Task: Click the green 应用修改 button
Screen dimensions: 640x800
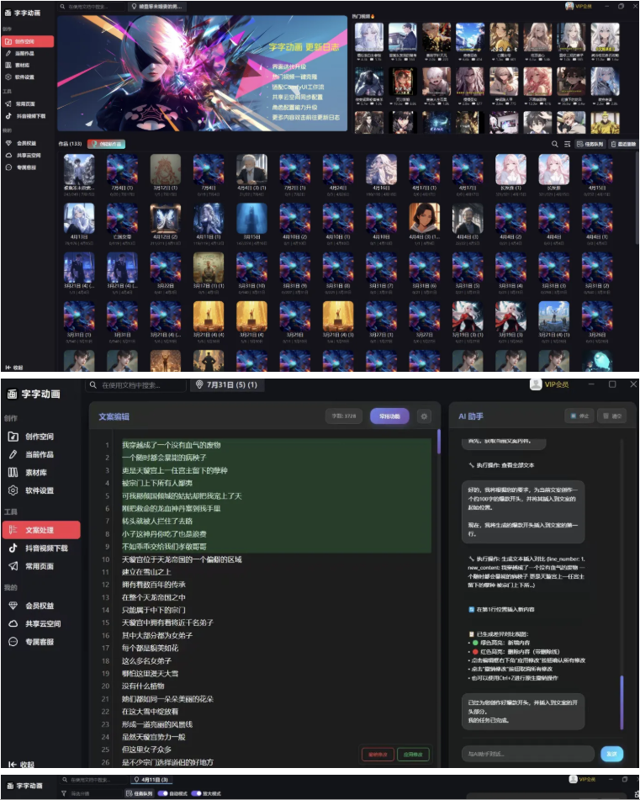Action: tap(413, 754)
